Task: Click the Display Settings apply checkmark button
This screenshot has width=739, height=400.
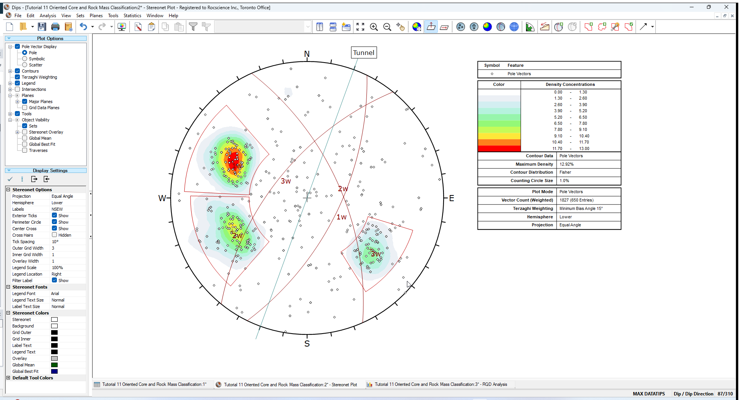Action: 10,179
